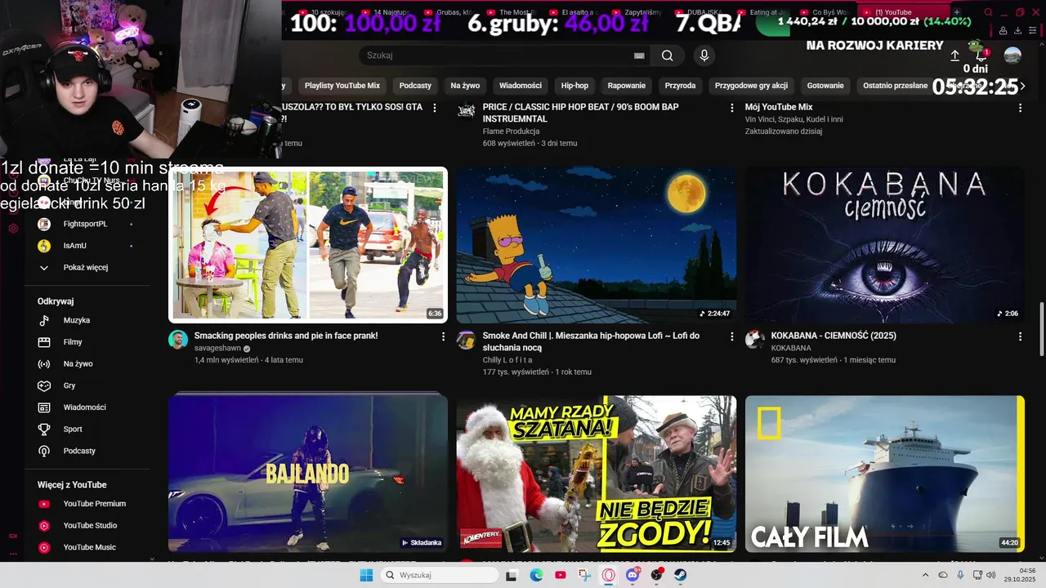
Task: Click the page vertical scrollbar thumb
Action: pyautogui.click(x=1041, y=328)
